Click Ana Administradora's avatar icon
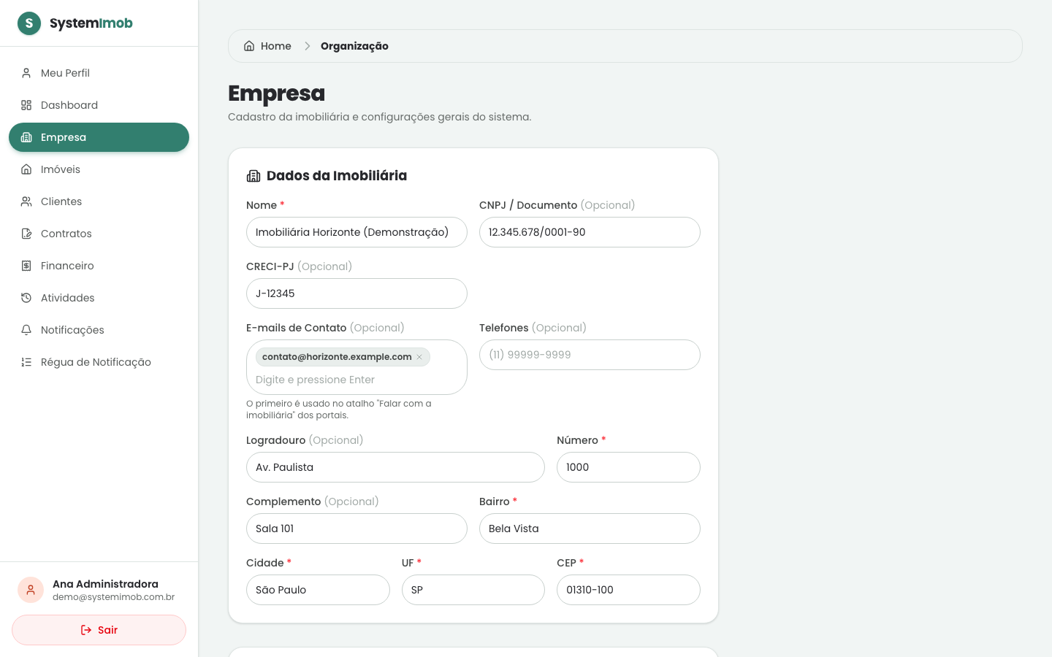Image resolution: width=1052 pixels, height=657 pixels. (x=31, y=590)
